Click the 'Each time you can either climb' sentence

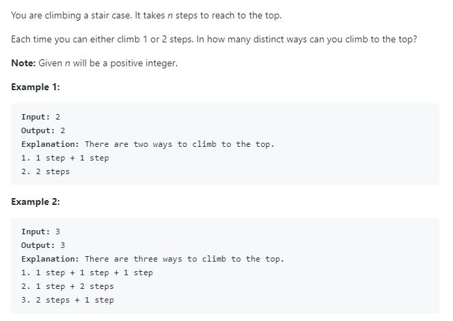102,39
